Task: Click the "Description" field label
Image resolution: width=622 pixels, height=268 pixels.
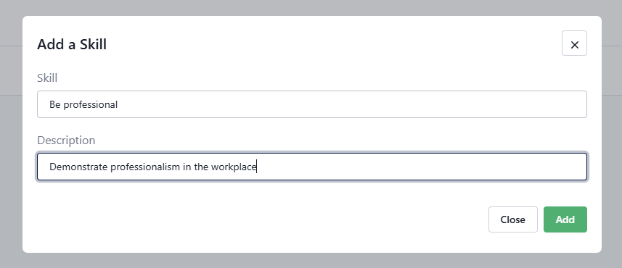Action: [66, 140]
